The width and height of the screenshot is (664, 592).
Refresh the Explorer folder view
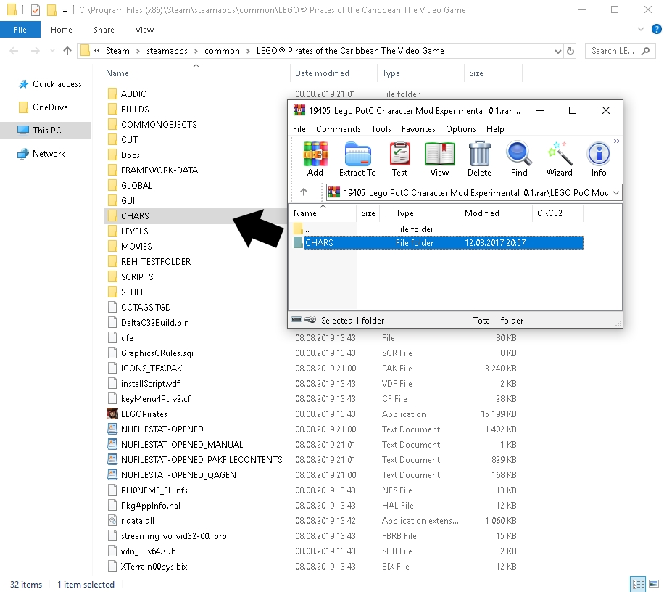click(570, 52)
